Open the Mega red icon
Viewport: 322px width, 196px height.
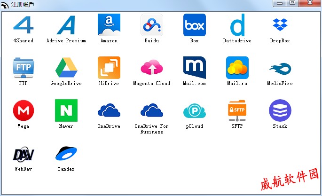(x=24, y=110)
